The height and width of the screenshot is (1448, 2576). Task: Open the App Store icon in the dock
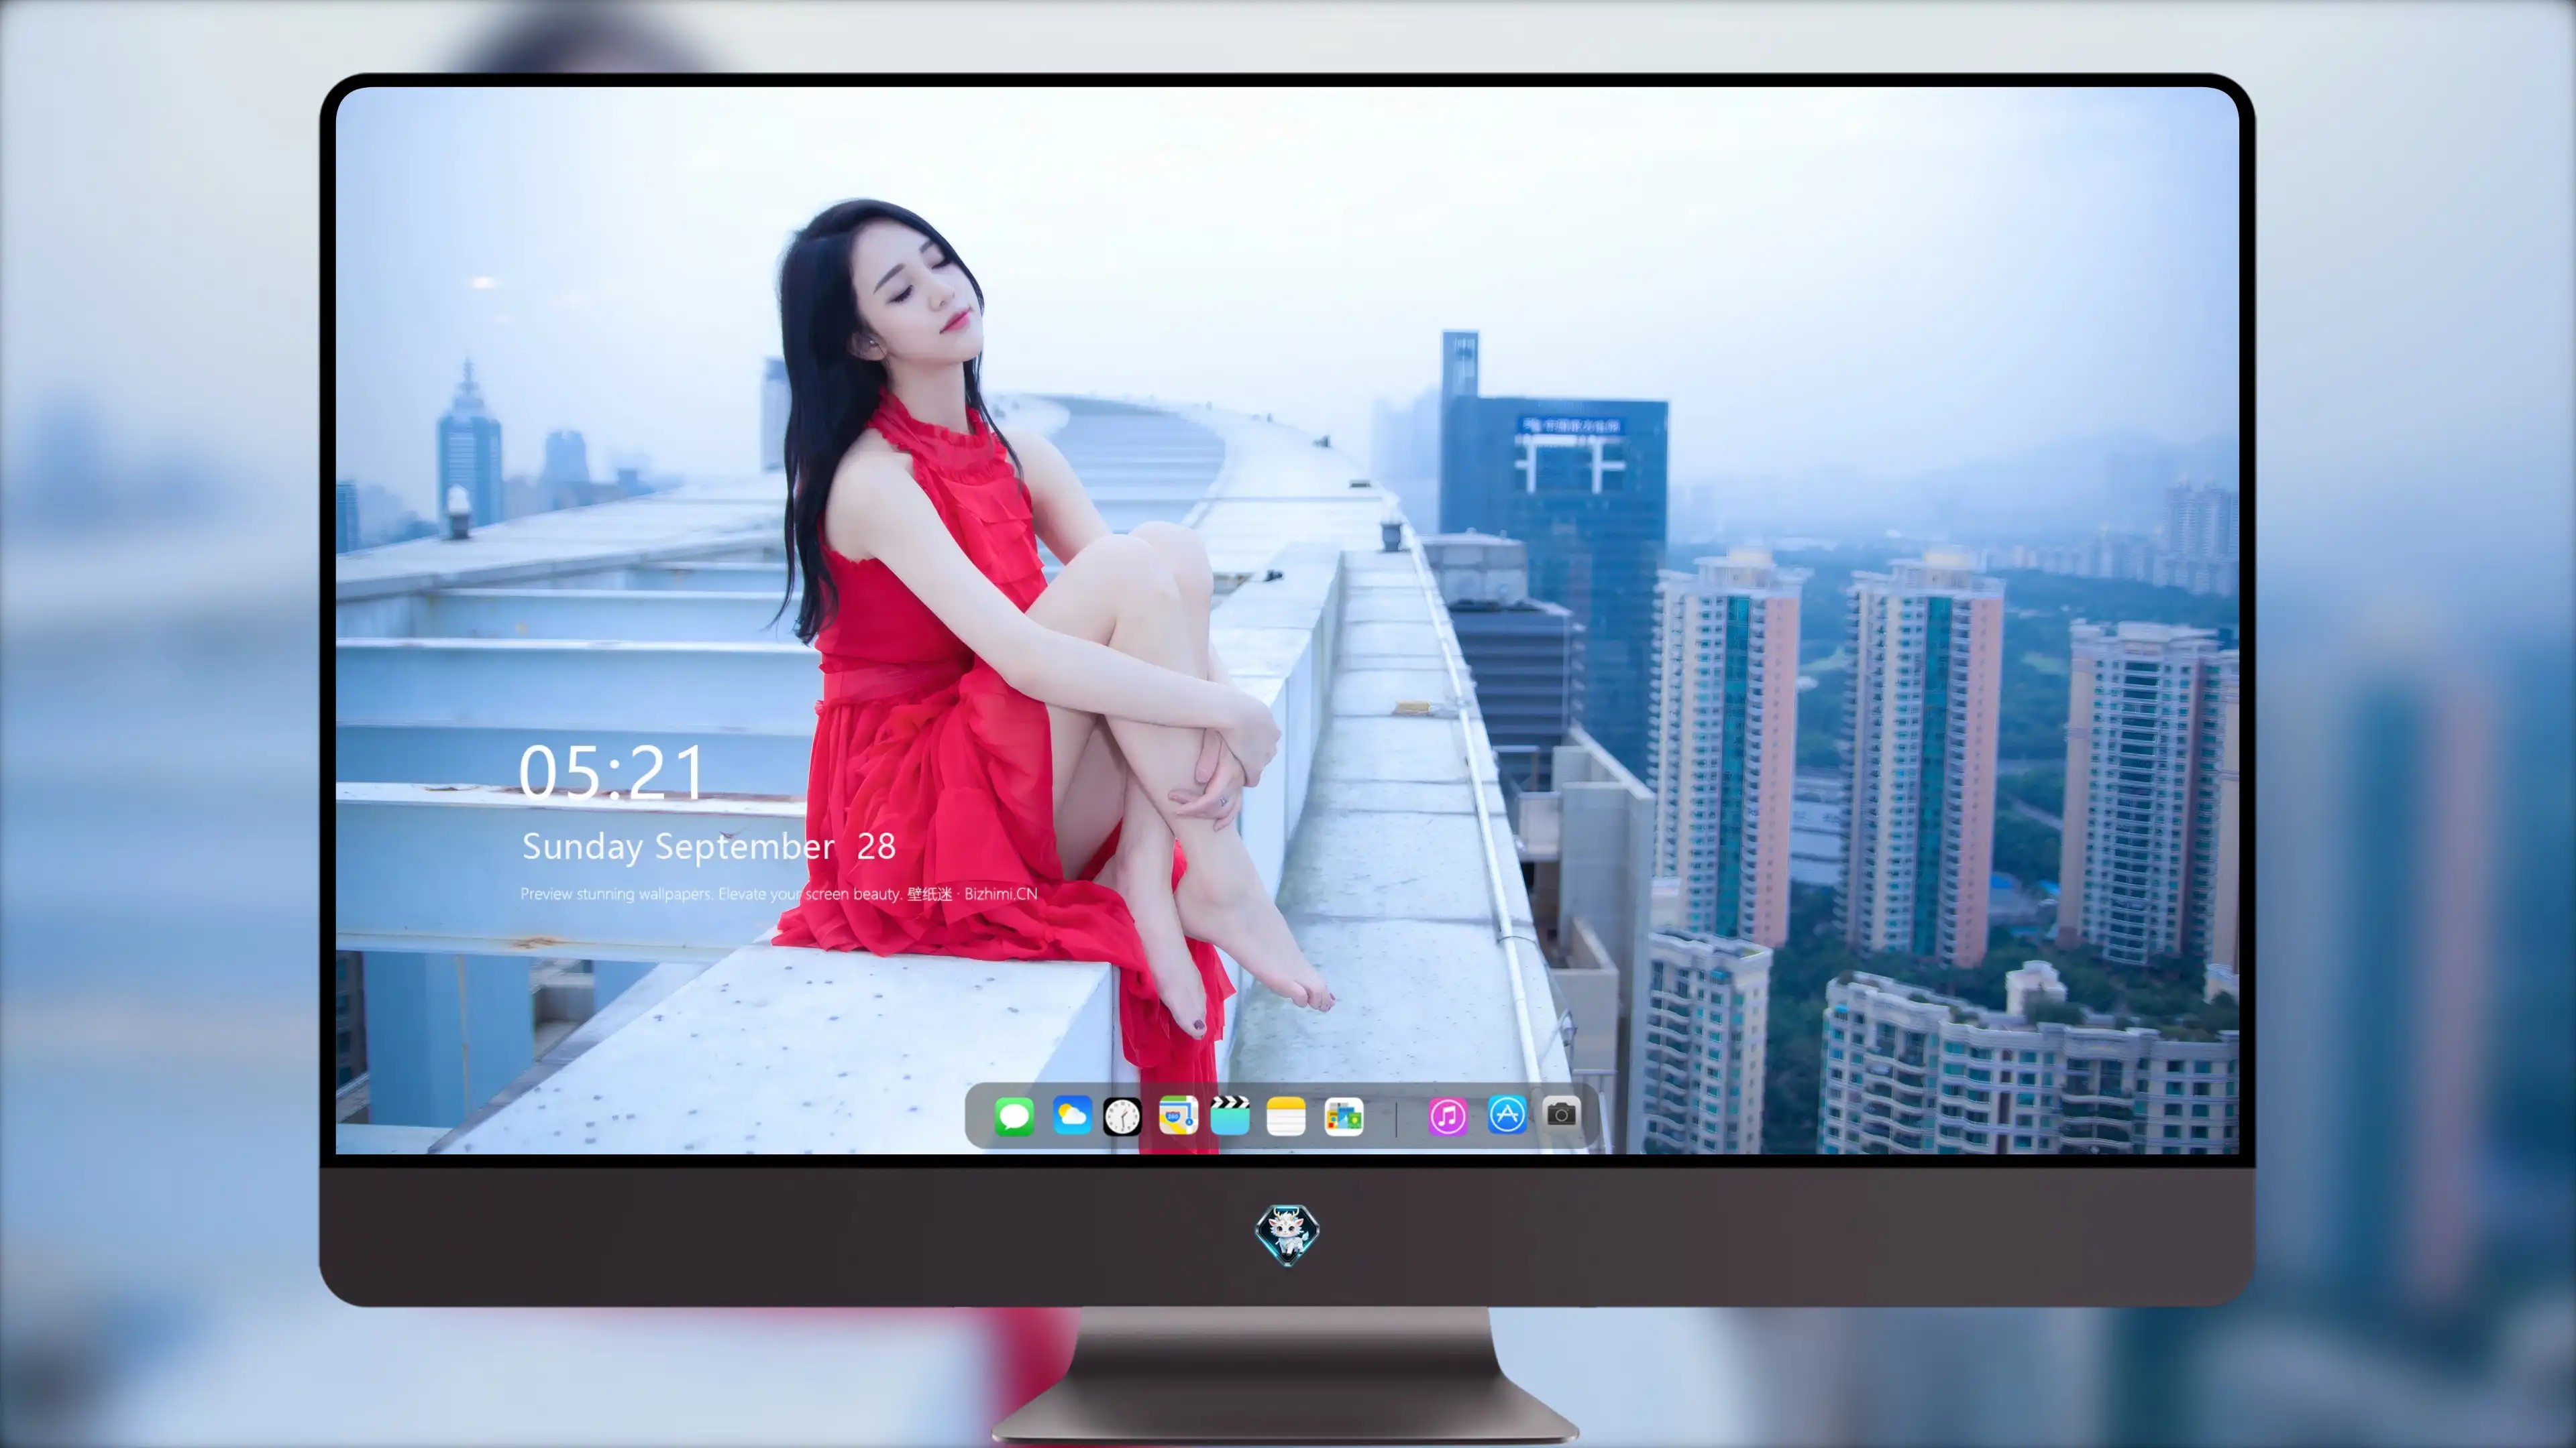click(1507, 1115)
